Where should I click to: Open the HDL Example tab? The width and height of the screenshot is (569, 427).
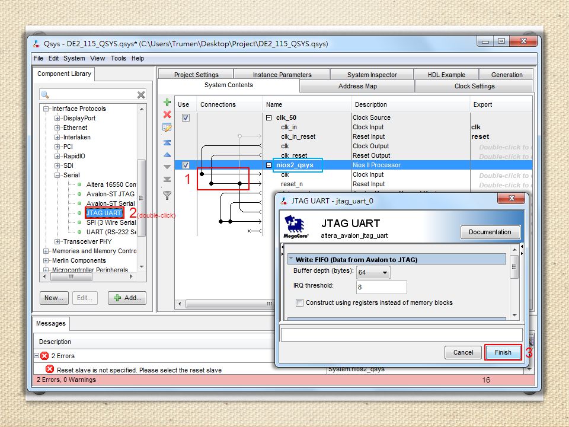446,75
